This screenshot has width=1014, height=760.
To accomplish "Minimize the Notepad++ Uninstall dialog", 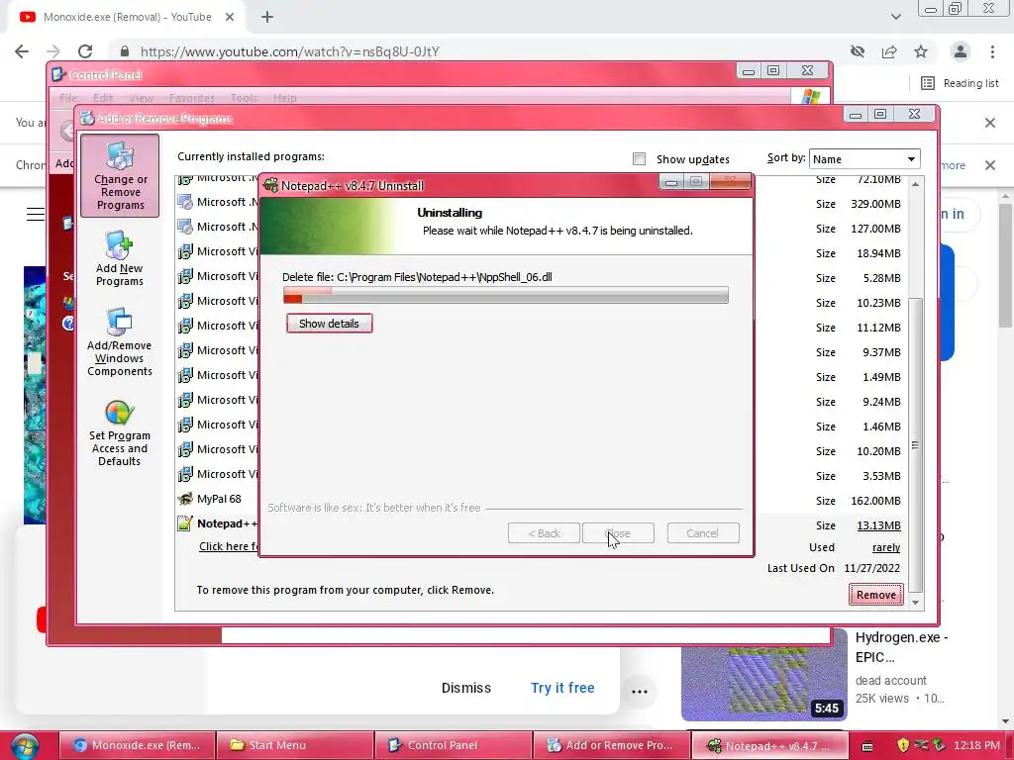I will click(671, 182).
